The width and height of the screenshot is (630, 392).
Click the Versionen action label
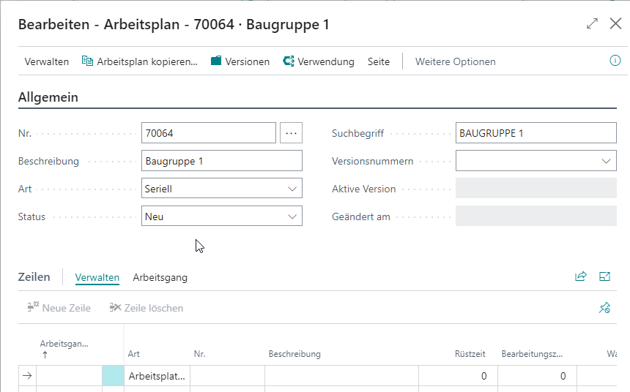(247, 61)
